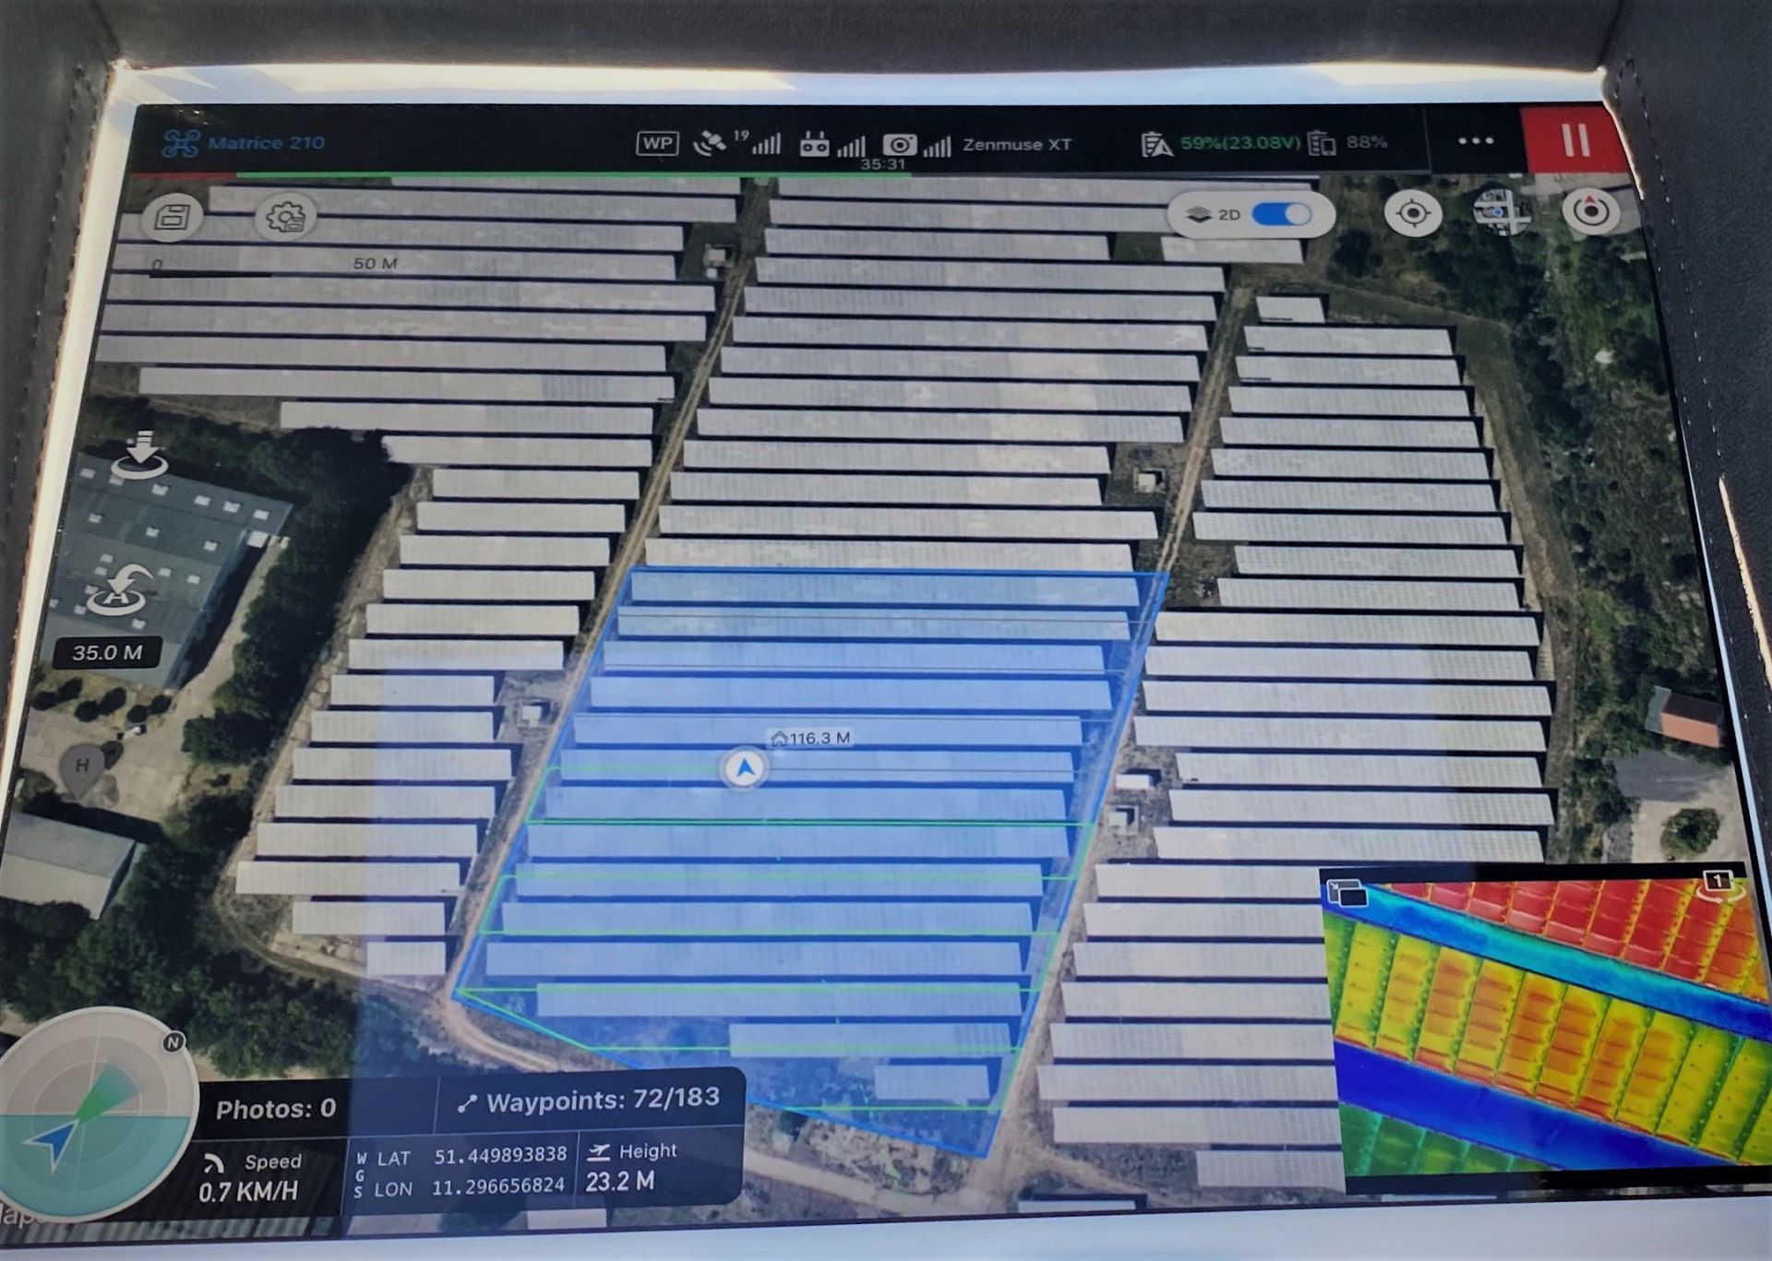
Task: Open mission settings via the gear icon
Action: tap(285, 218)
